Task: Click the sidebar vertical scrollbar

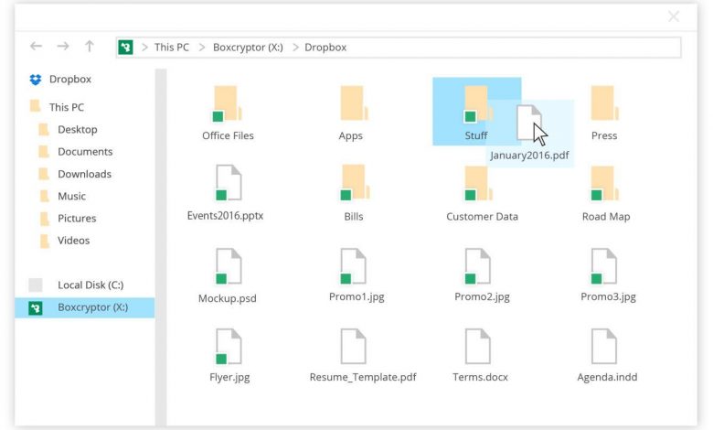Action: tap(161, 247)
